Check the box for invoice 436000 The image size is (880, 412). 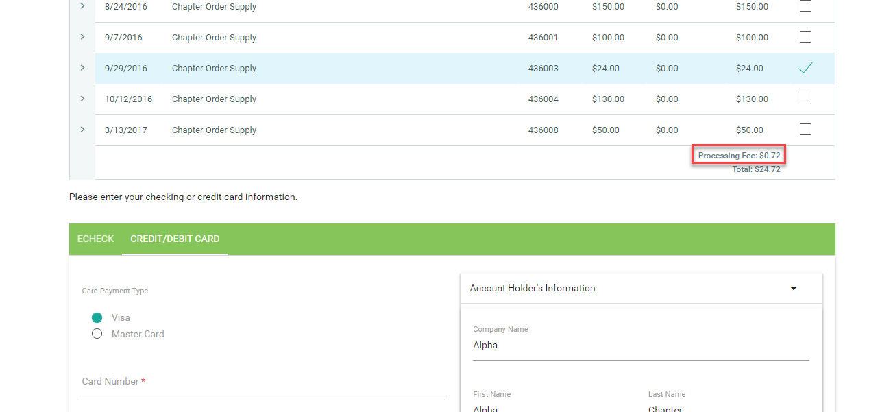(x=805, y=6)
